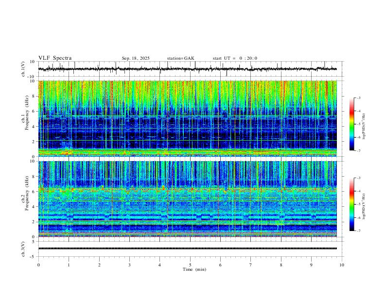Click the '2' kHz tick on ch.2 axis
This screenshot has width=385, height=297.
click(34, 222)
